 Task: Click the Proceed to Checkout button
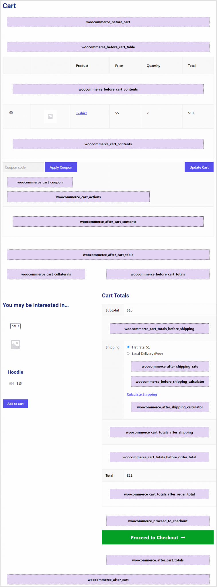point(158,537)
